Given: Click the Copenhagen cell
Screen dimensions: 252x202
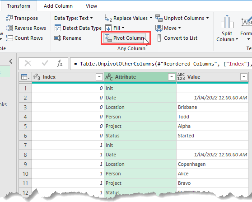Looking at the screenshot, I should pos(212,164).
